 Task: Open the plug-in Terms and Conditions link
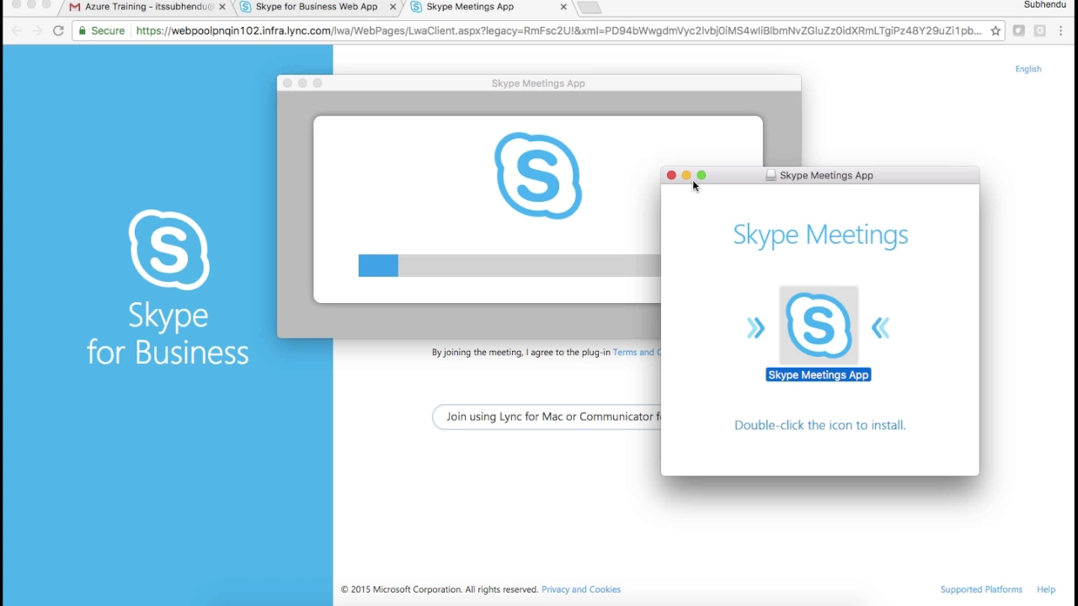point(637,353)
